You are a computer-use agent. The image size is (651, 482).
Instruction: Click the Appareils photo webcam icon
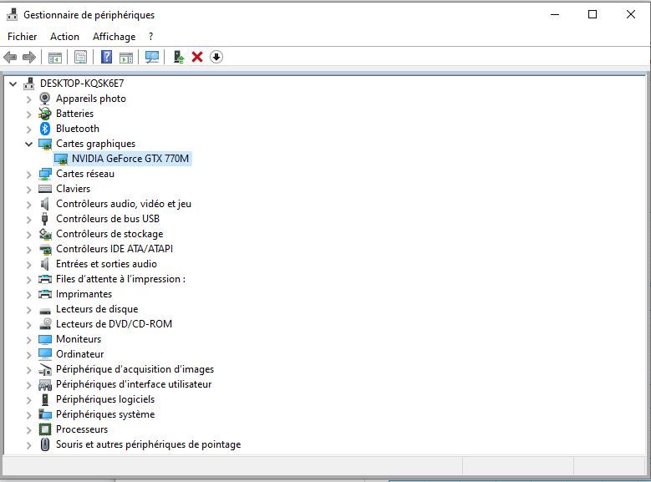(45, 99)
